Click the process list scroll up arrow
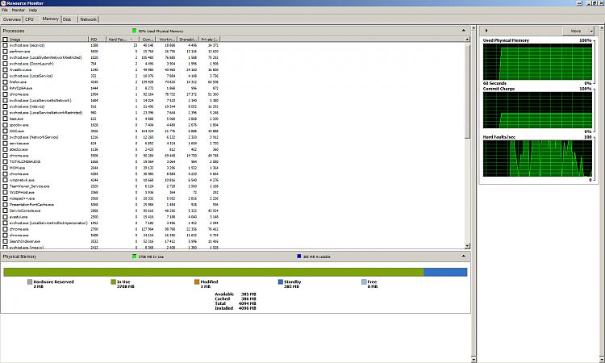Image resolution: width=605 pixels, height=363 pixels. (x=467, y=40)
